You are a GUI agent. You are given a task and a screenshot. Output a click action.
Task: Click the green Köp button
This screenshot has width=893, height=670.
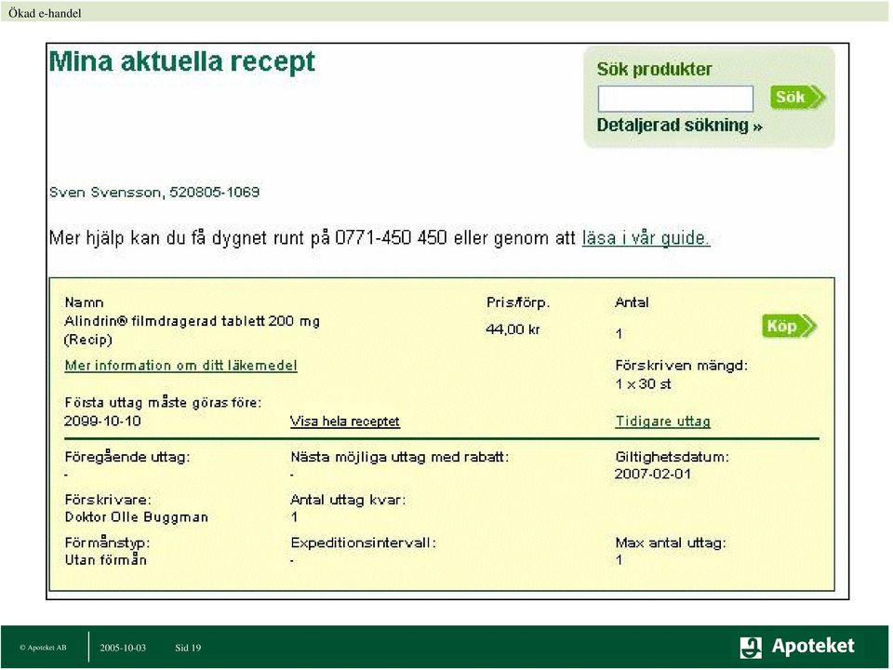coord(790,326)
